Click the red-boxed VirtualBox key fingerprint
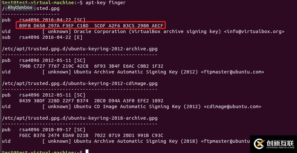This screenshot has height=153, width=297. coord(91,26)
